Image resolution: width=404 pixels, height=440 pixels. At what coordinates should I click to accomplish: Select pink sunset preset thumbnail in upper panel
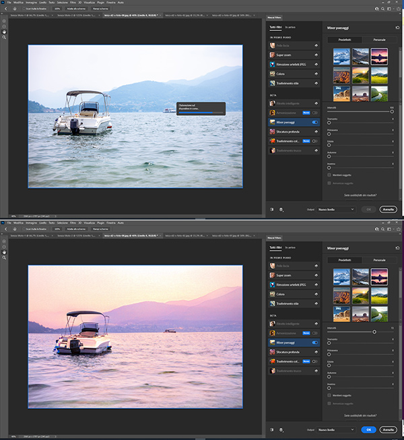[x=380, y=57]
